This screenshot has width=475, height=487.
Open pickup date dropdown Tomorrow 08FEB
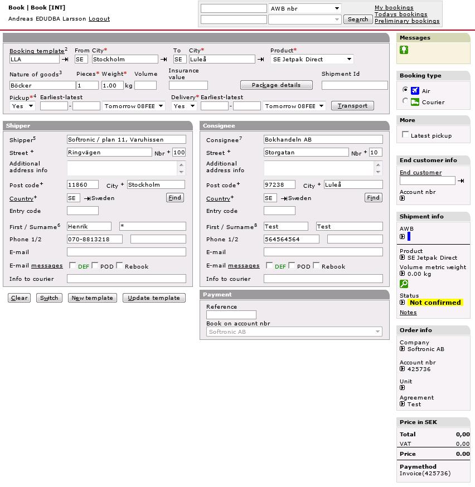pyautogui.click(x=134, y=106)
